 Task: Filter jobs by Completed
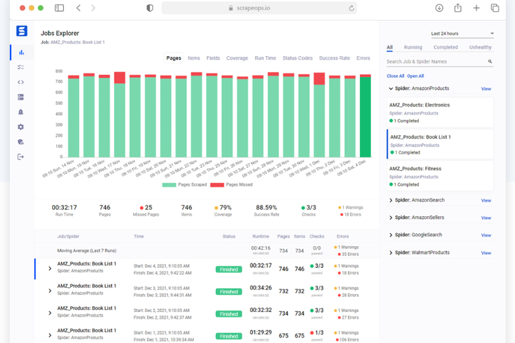point(445,47)
